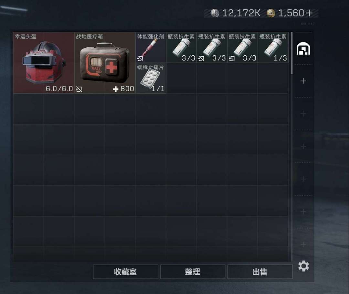The image size is (349, 294).
Task: Click the second plus expansion slot in sidebar
Action: pyautogui.click(x=303, y=114)
